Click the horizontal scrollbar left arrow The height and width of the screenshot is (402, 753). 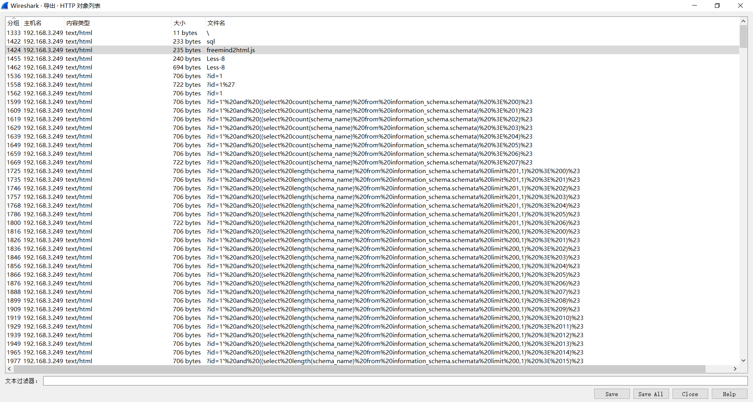click(x=10, y=369)
